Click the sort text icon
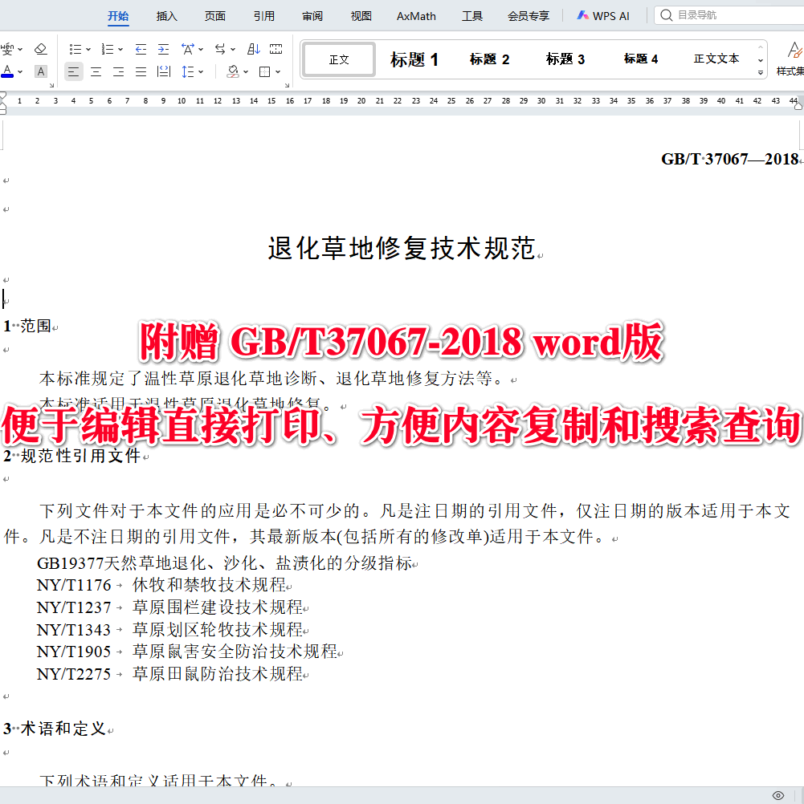The image size is (804, 804). pos(254,49)
